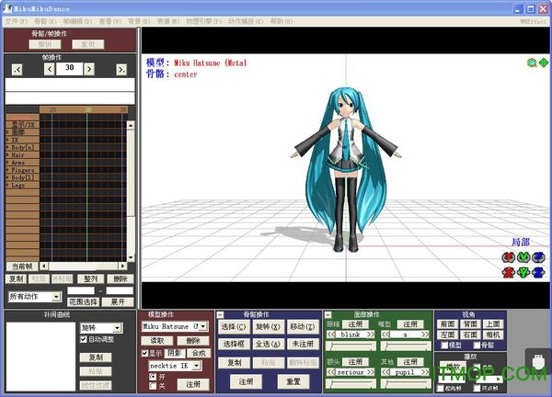
Task: Open the 背景(B) menu
Action: 139,21
